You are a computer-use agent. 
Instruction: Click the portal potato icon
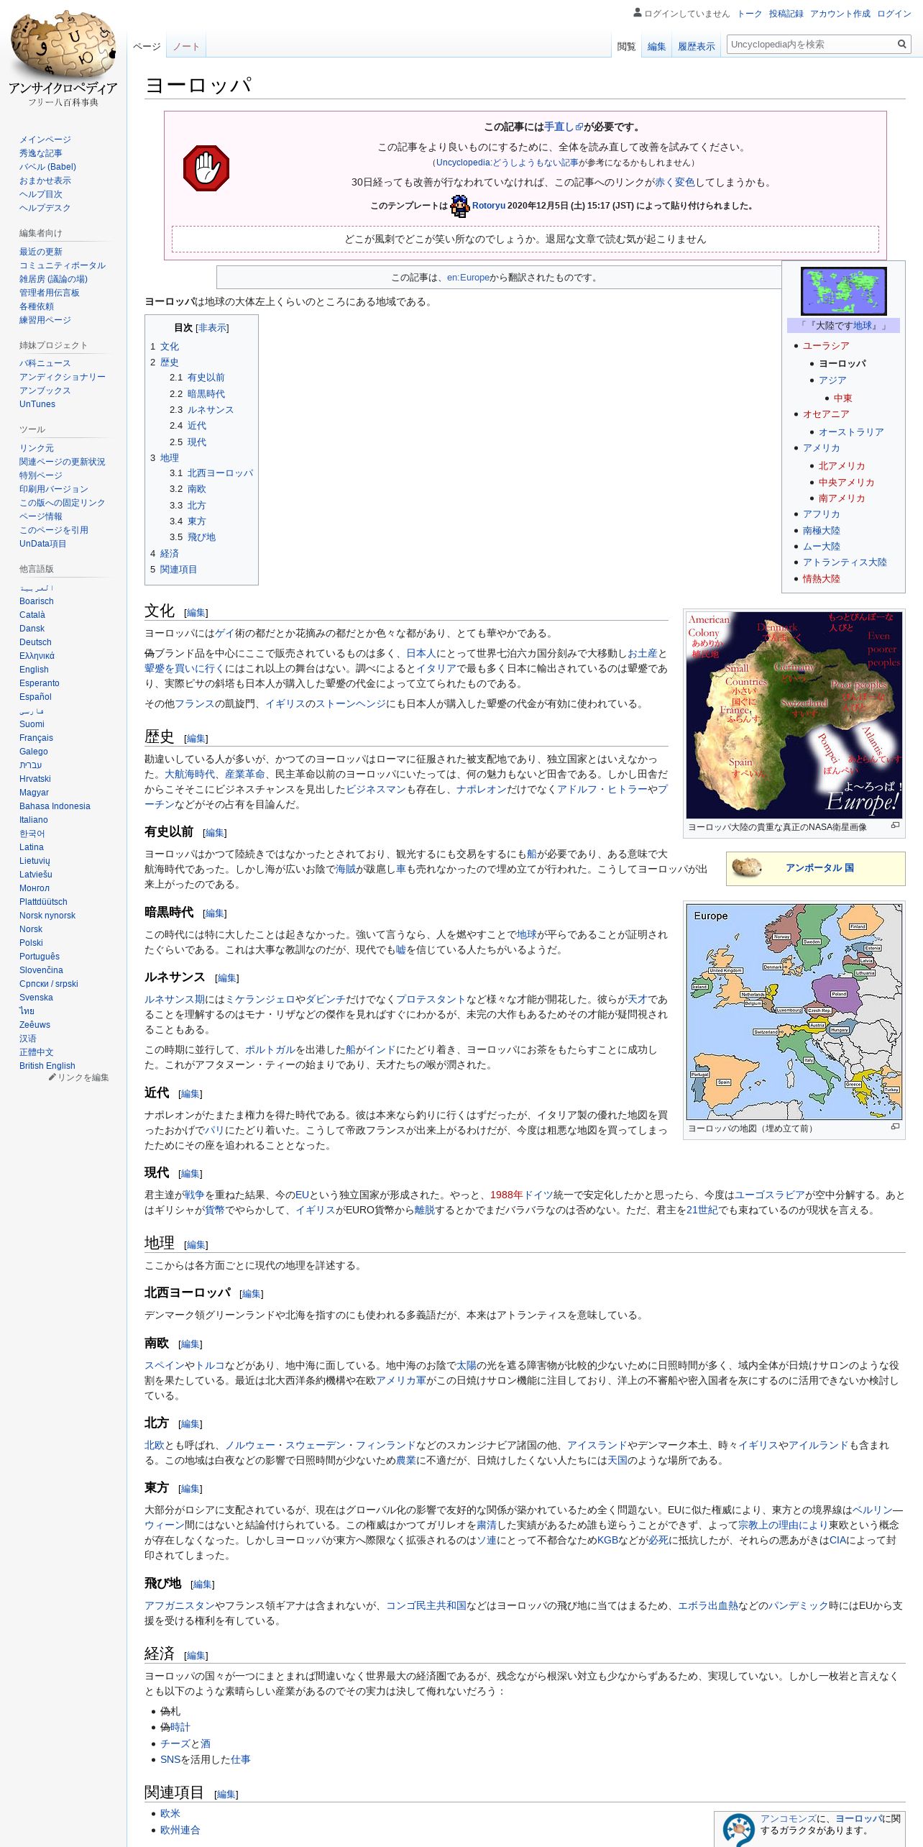(746, 868)
